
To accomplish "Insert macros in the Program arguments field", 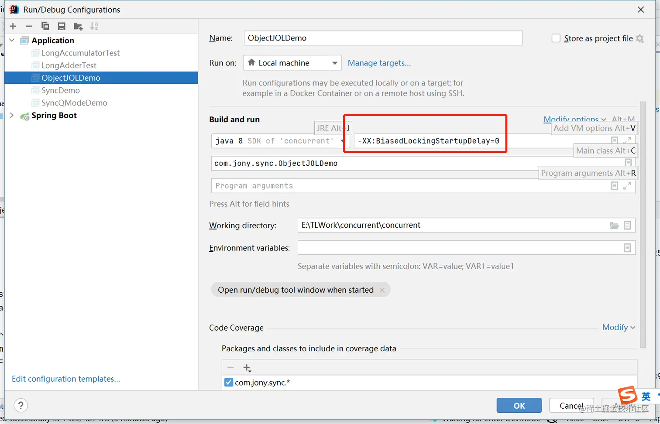I will [615, 186].
